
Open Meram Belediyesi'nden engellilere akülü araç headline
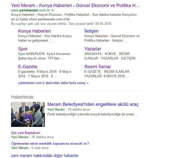(x=93, y=104)
